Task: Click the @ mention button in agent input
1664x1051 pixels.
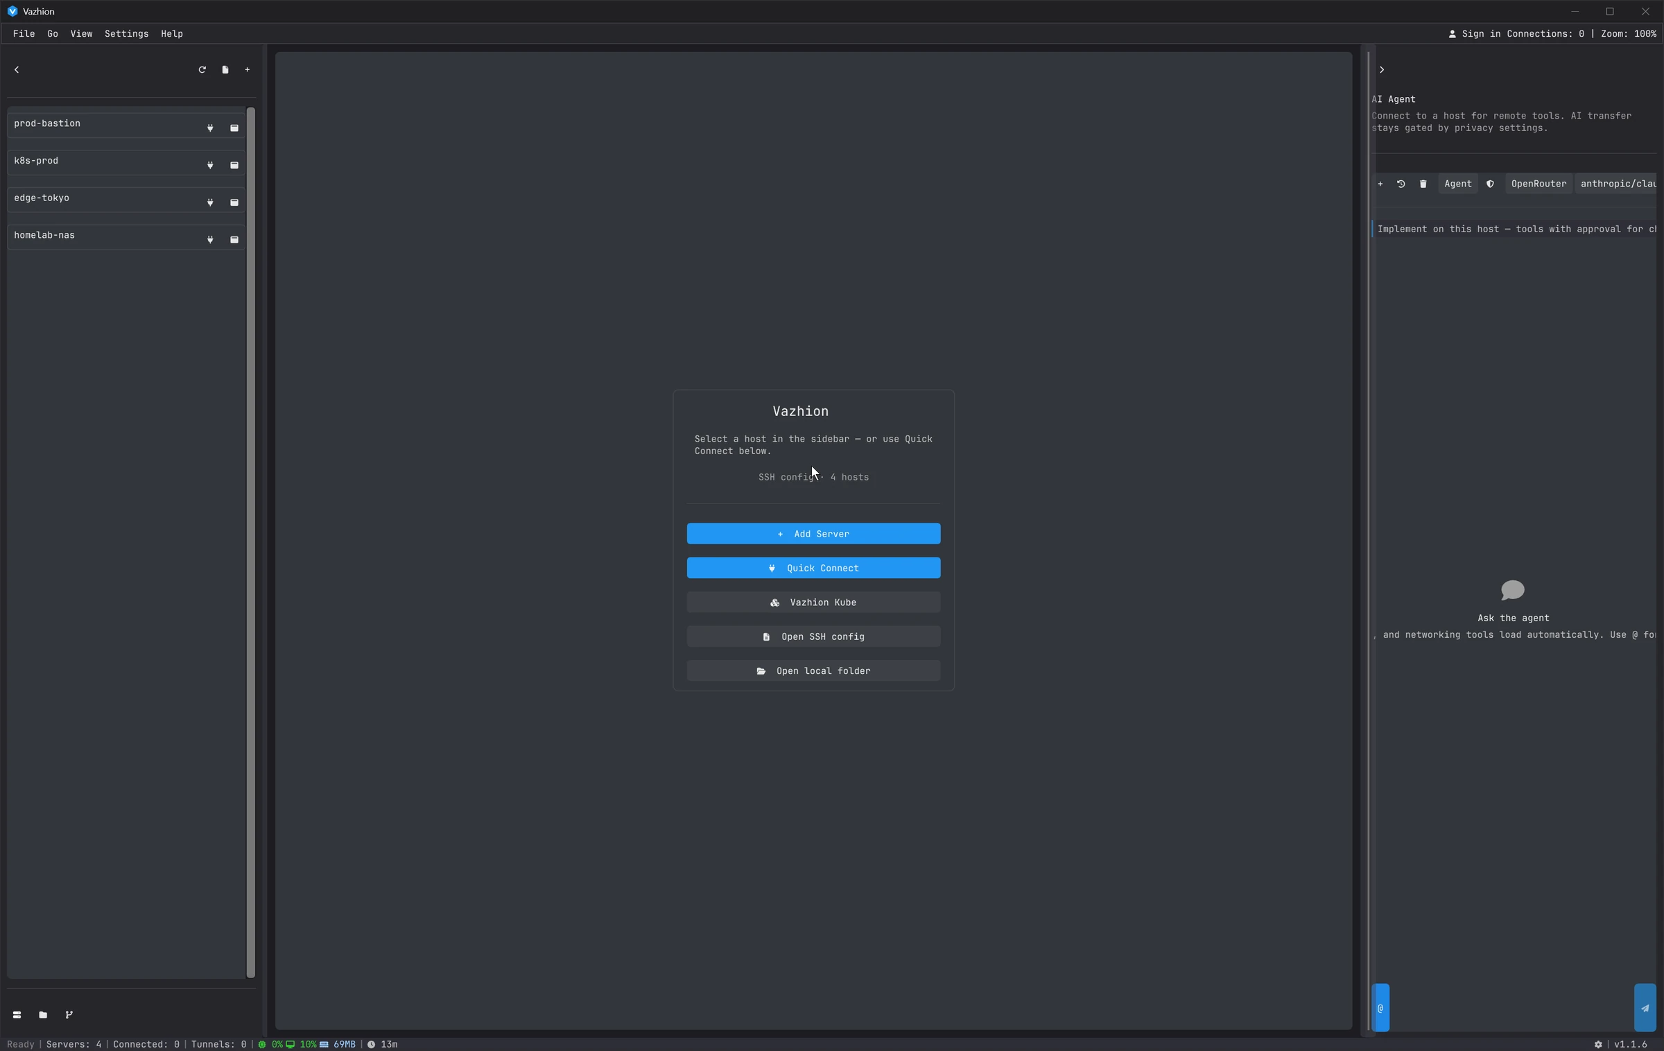Action: pos(1380,1008)
